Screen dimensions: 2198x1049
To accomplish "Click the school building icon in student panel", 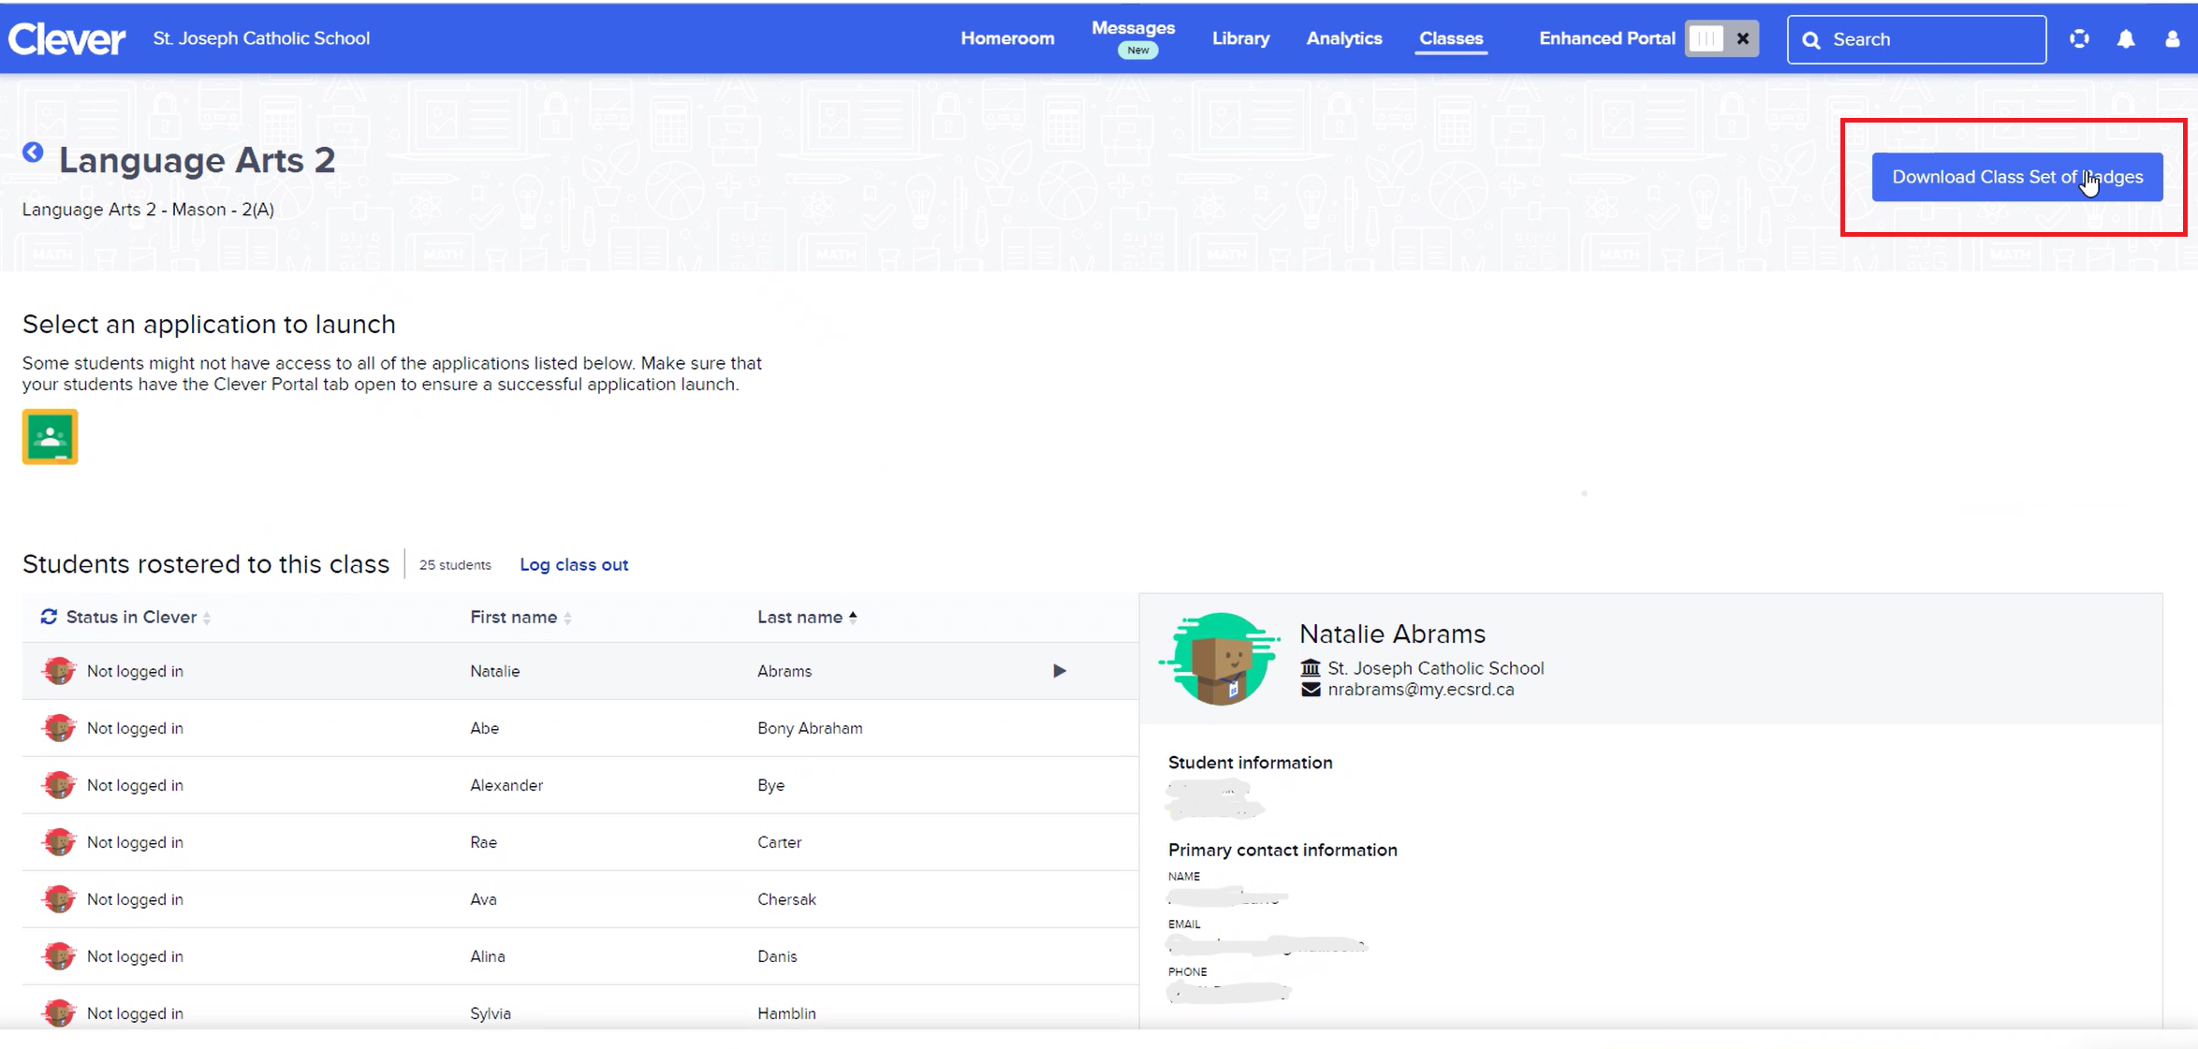I will tap(1311, 668).
